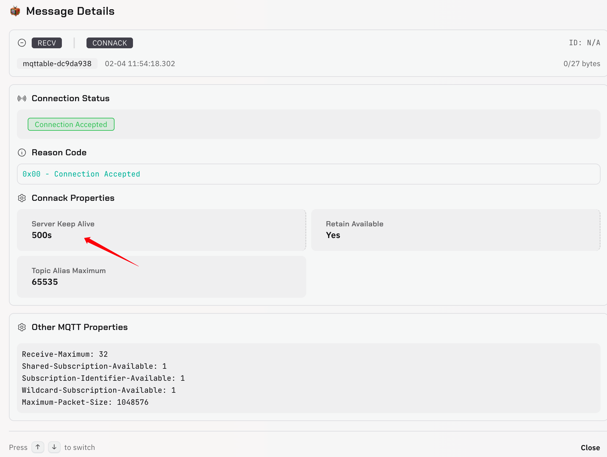The height and width of the screenshot is (457, 607).
Task: Click the Other MQTT Properties gear icon
Action: pyautogui.click(x=22, y=327)
